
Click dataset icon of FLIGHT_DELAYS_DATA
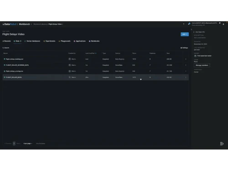pyautogui.click(x=5, y=77)
